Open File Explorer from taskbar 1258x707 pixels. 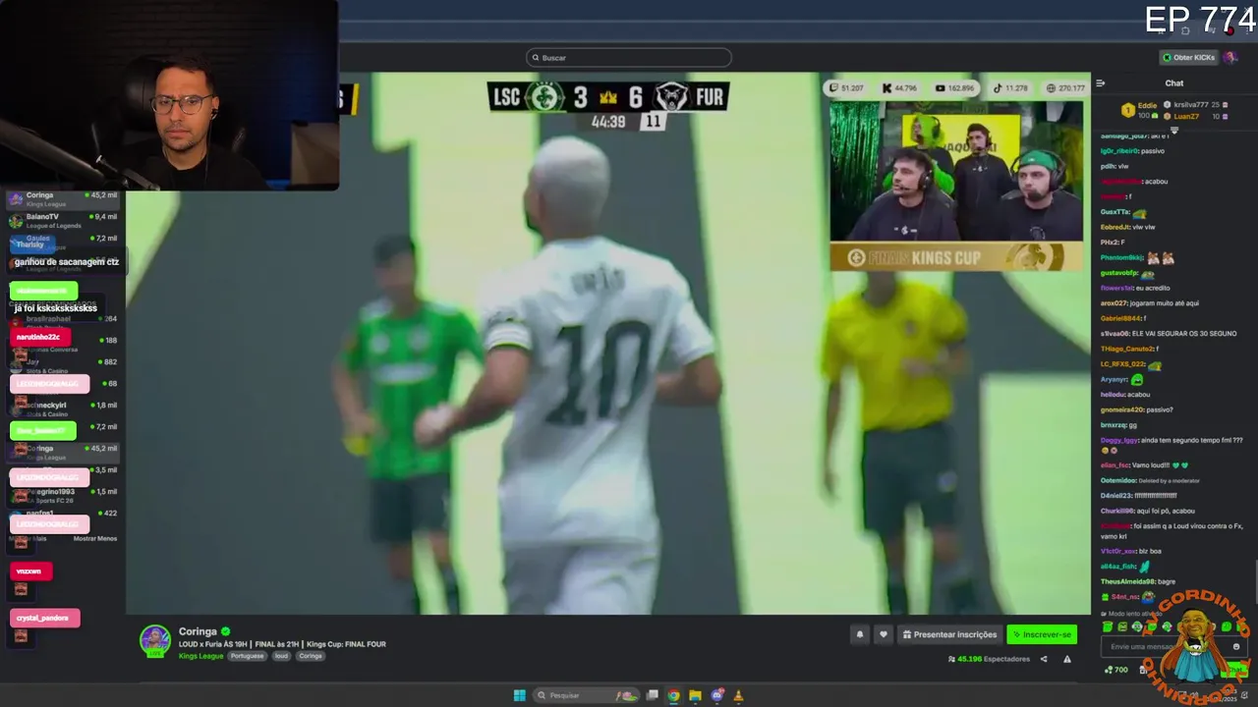click(x=695, y=695)
